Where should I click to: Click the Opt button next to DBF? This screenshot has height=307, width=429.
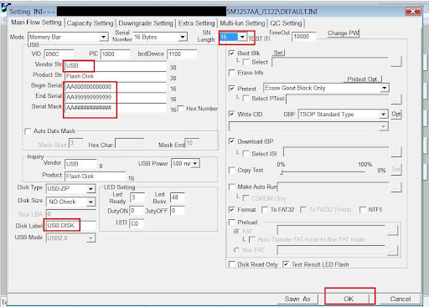(x=396, y=114)
